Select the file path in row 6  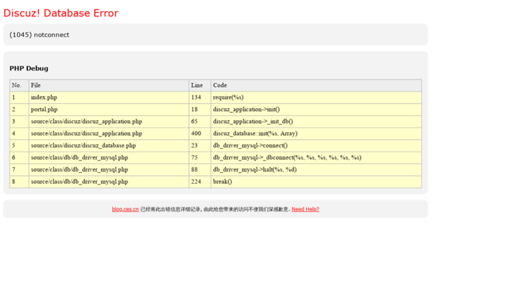coord(109,158)
